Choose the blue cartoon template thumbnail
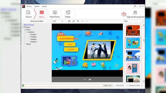166x93 pixels. pos(133,43)
